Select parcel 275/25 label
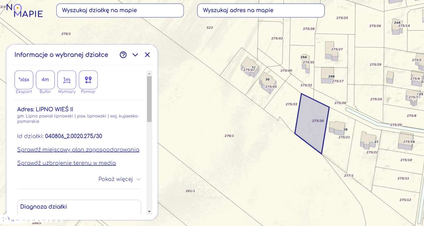This screenshot has height=226, width=424. 342,18
